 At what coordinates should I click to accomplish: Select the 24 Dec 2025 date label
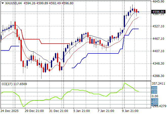coord(10,111)
